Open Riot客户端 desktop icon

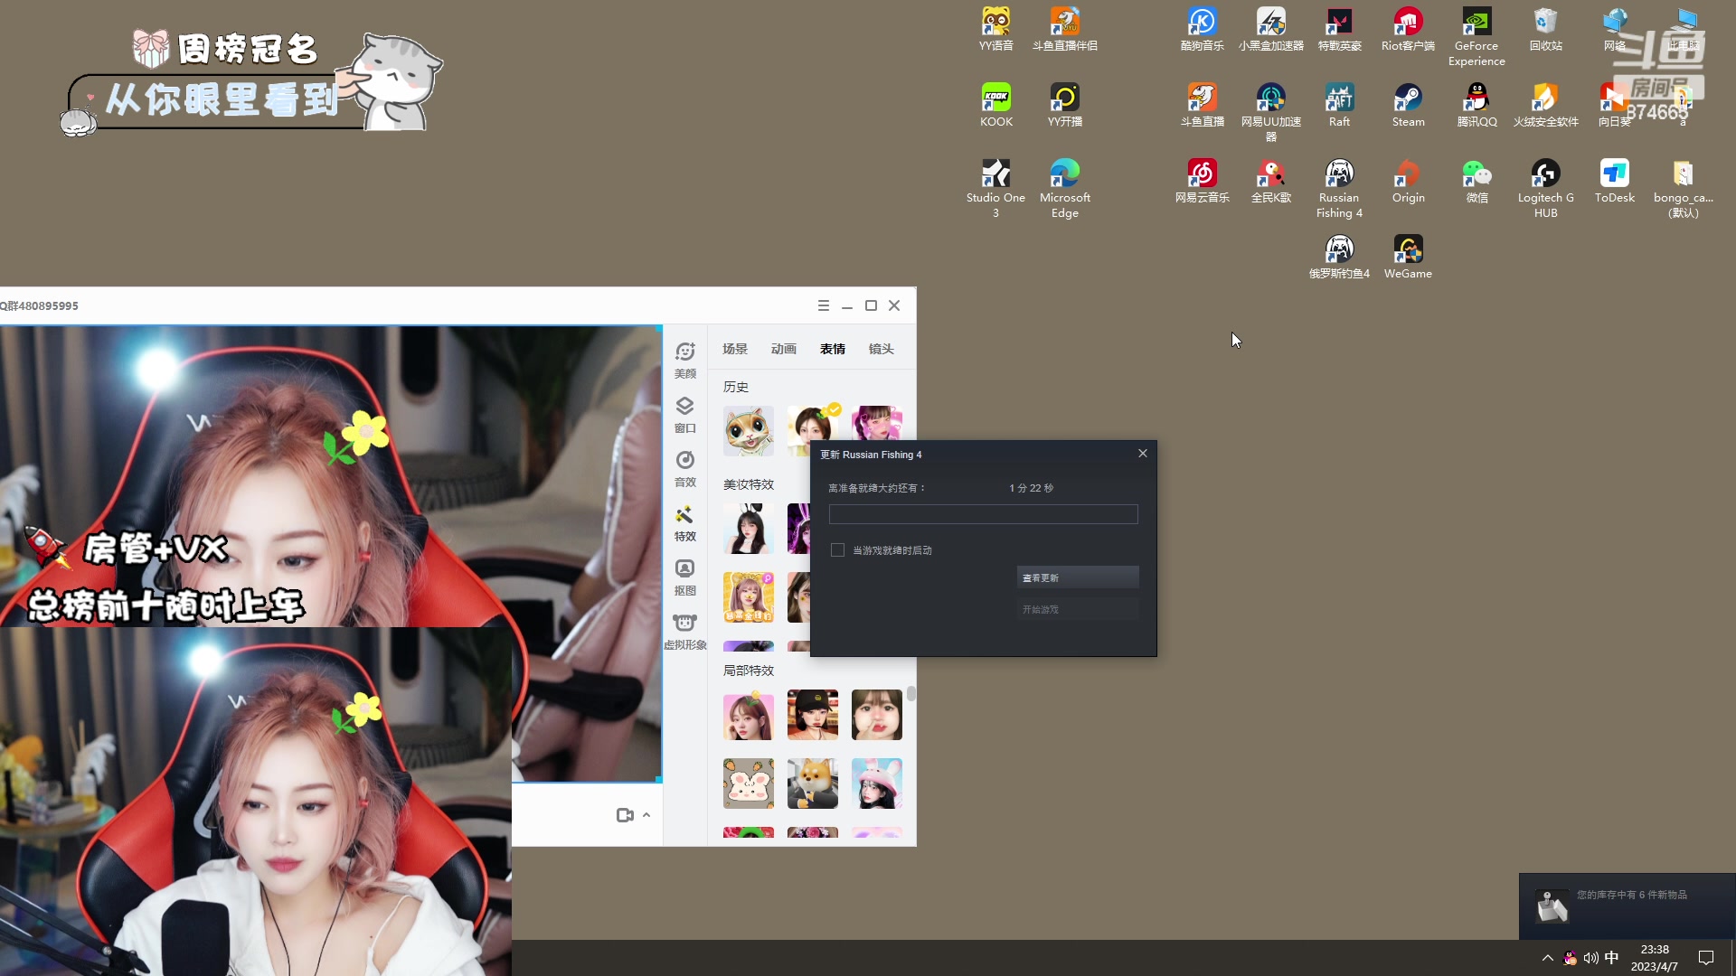[1408, 29]
